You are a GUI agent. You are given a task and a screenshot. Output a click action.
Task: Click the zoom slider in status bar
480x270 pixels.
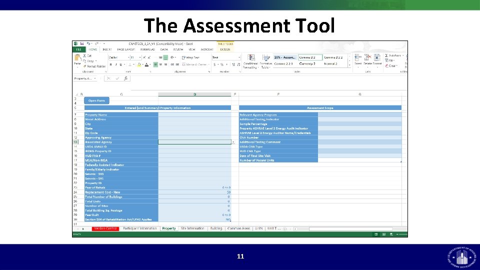pyautogui.click(x=402, y=234)
